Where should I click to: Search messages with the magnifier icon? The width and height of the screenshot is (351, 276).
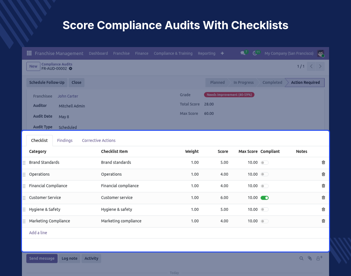pyautogui.click(x=301, y=258)
